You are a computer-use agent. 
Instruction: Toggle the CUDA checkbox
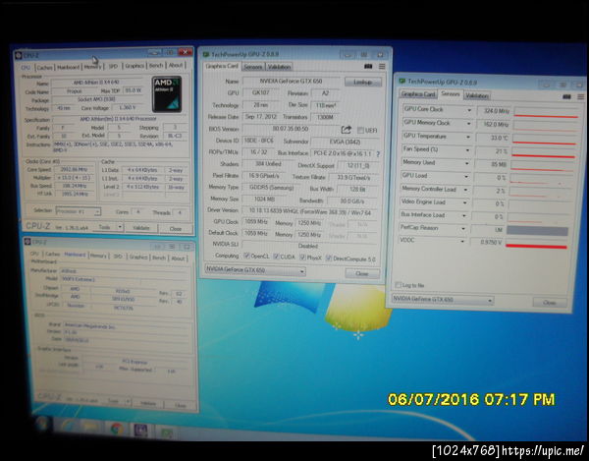(x=276, y=257)
